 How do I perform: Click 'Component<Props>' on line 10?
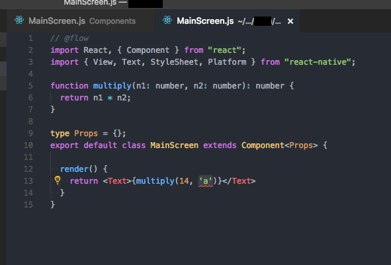(x=280, y=145)
